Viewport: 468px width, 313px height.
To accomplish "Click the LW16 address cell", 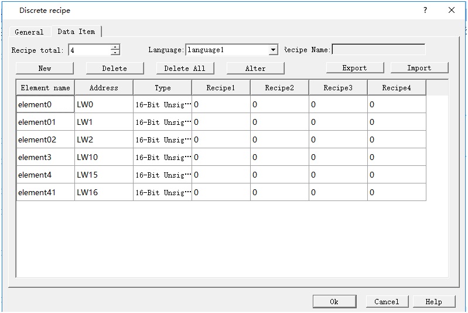I will (104, 192).
